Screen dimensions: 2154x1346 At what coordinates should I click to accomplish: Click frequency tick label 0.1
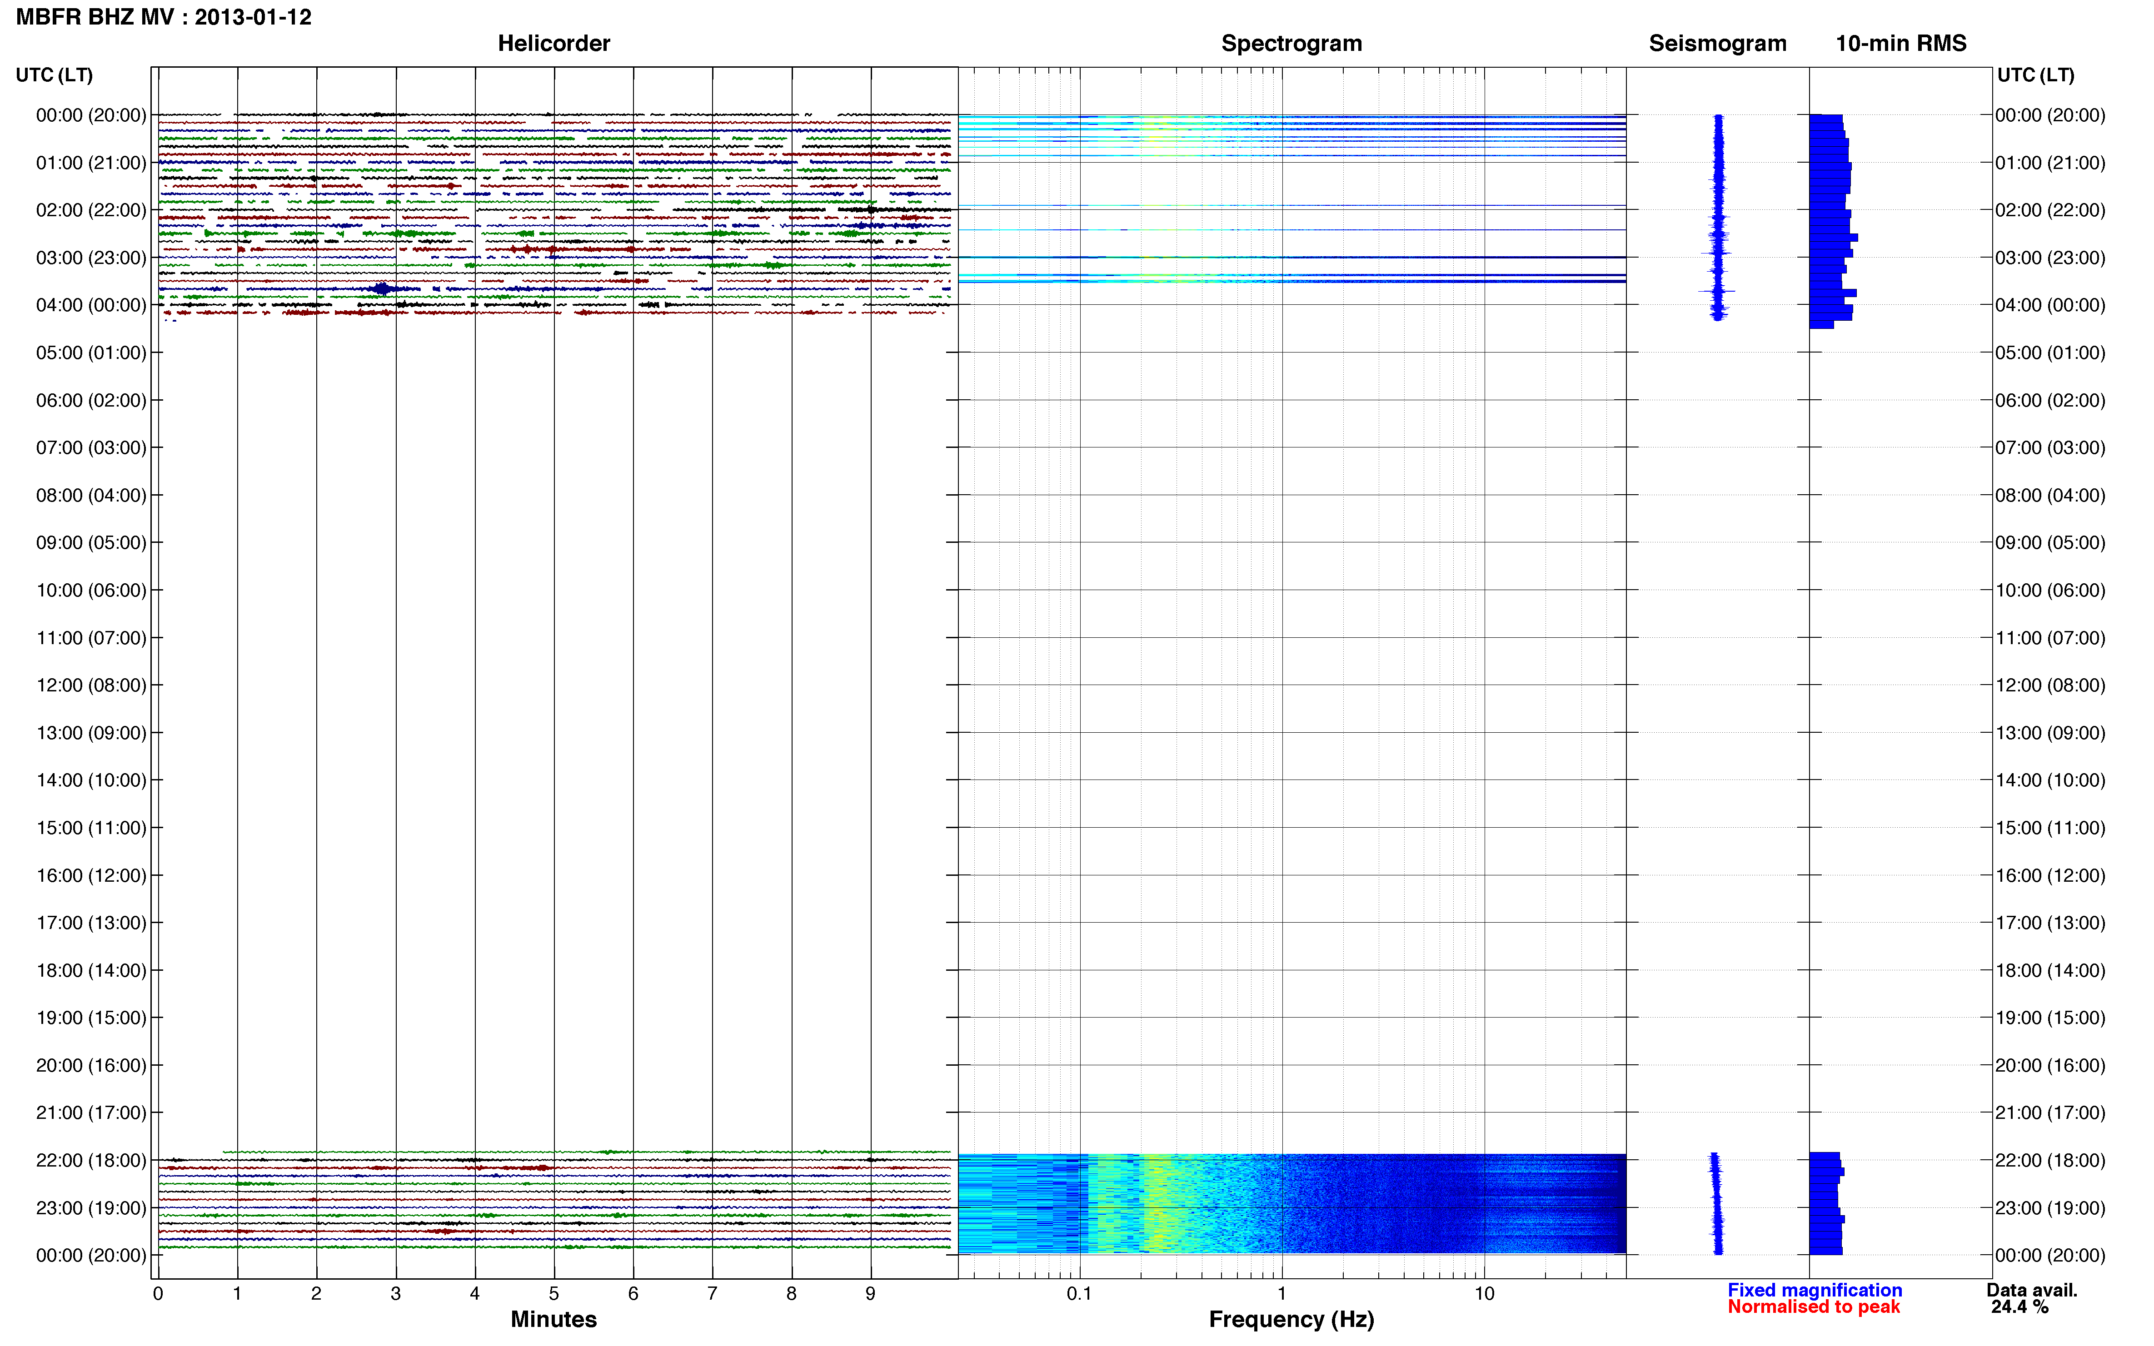pyautogui.click(x=1079, y=1293)
